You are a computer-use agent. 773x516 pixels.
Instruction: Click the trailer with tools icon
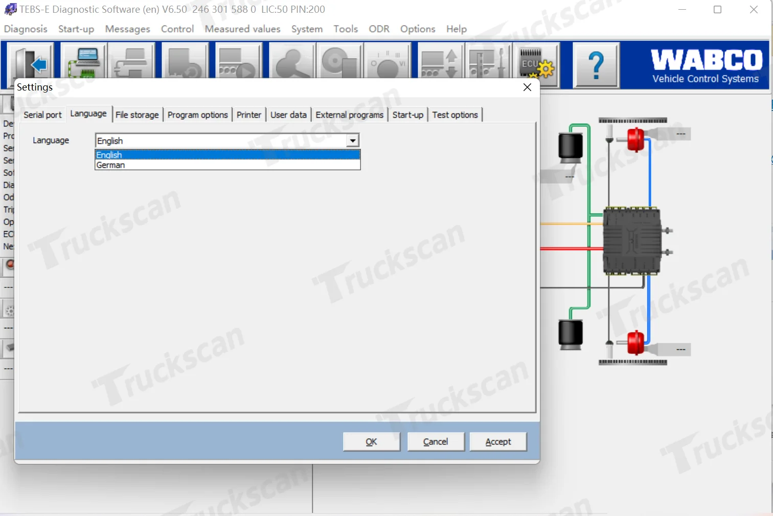488,61
